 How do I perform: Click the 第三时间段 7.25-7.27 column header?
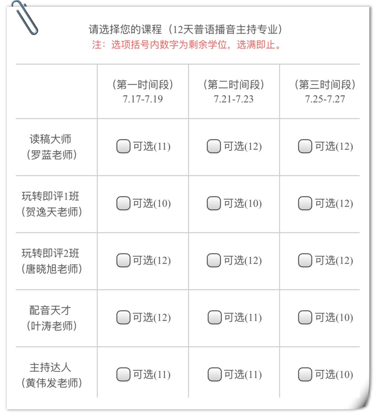[325, 92]
